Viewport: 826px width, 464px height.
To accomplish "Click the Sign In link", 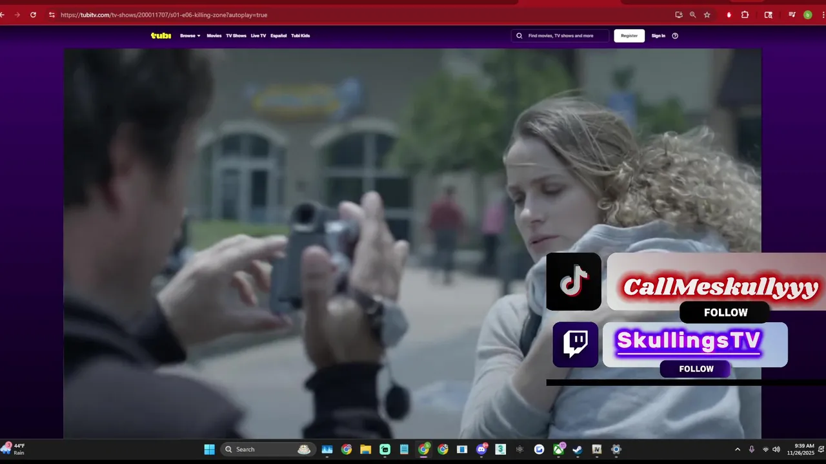I will point(658,35).
